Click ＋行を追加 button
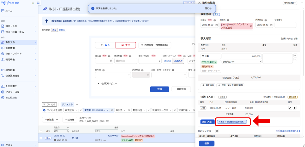This screenshot has width=305, height=147. coord(208,85)
